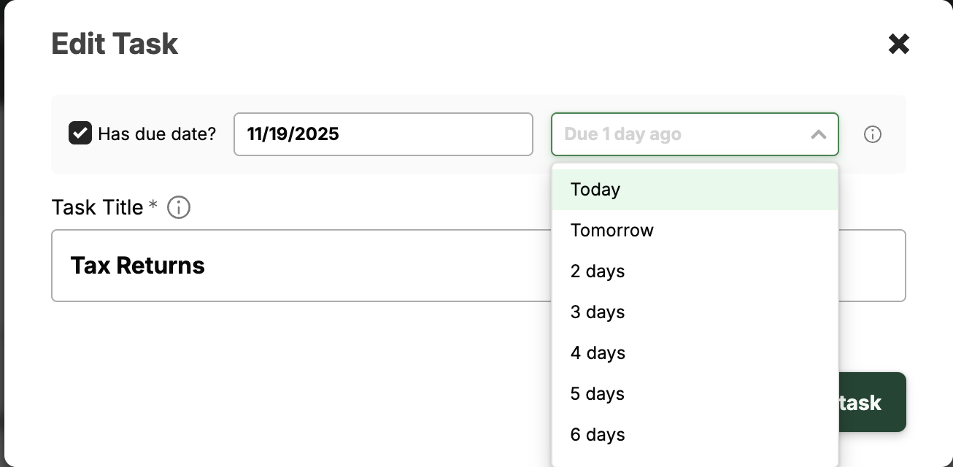The width and height of the screenshot is (953, 467).
Task: Click the "Edit Task" dialog heading
Action: [x=115, y=45]
